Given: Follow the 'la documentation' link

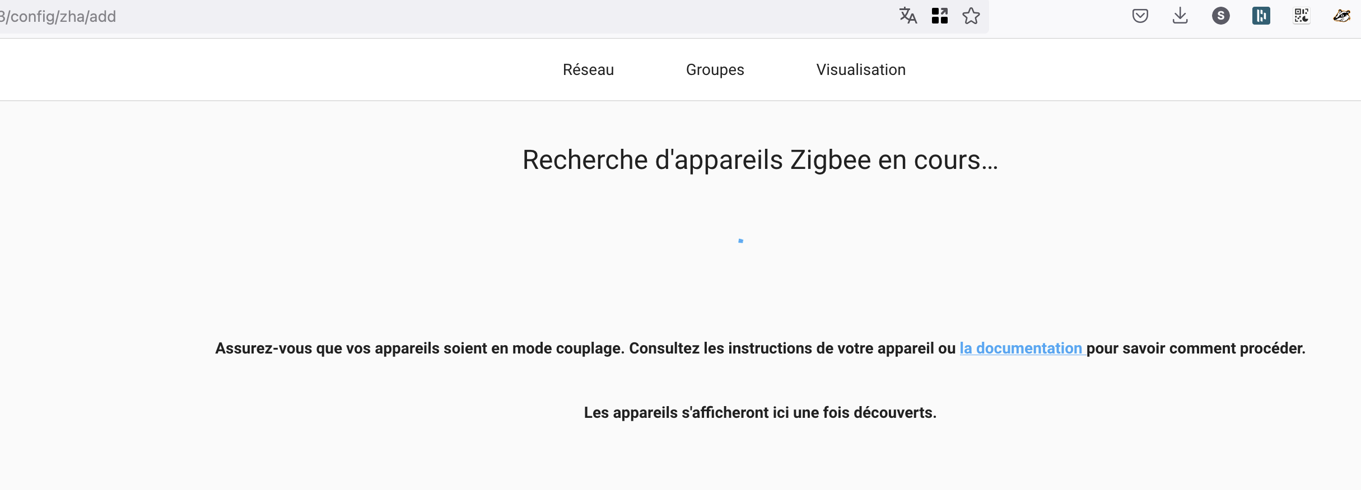Looking at the screenshot, I should tap(1021, 348).
